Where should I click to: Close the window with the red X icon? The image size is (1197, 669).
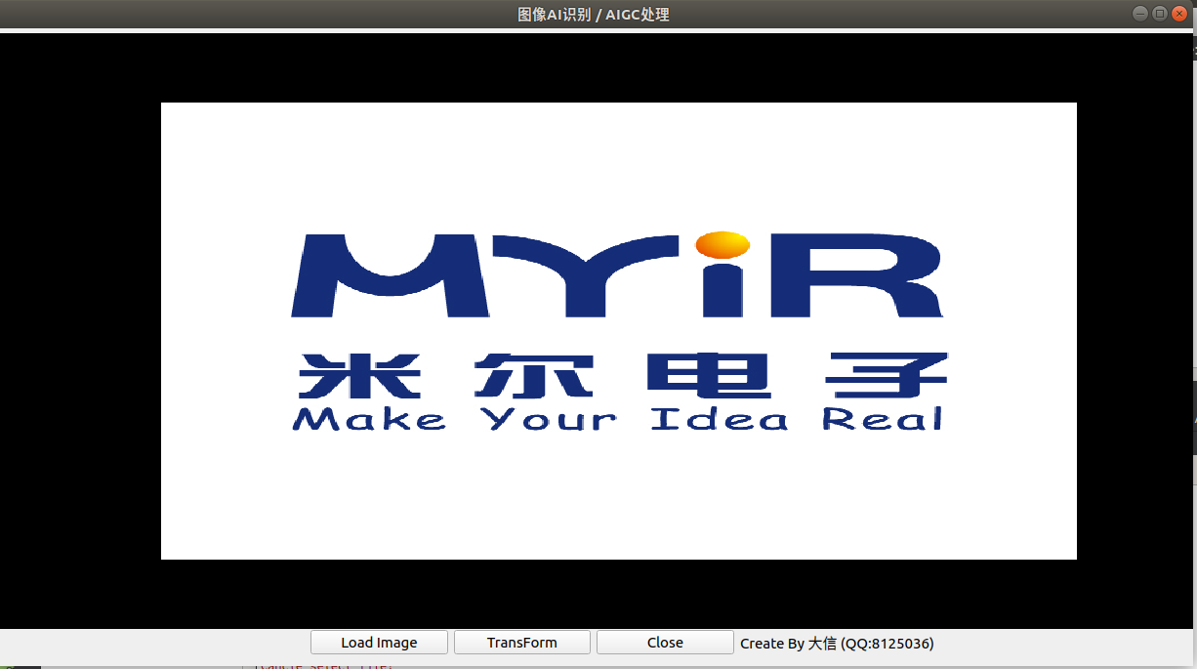(x=1178, y=14)
